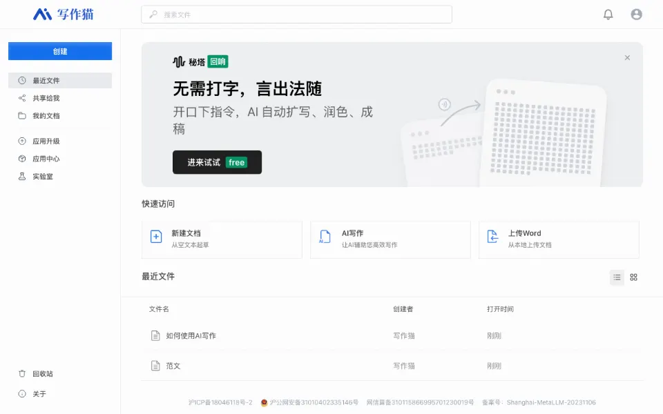Click the 快速访问 heading
Viewport: 663px width, 414px height.
click(158, 204)
